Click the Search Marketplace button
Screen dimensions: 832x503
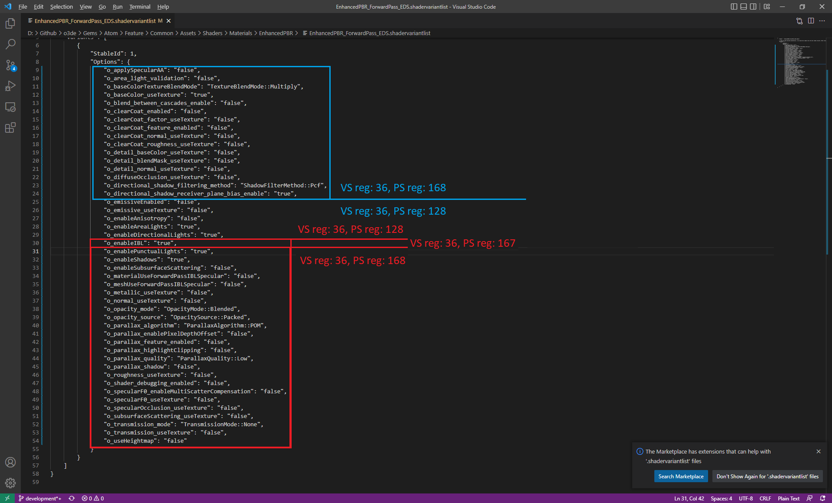681,476
